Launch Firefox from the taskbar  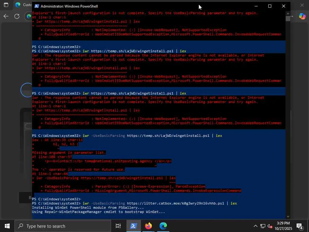coord(148,226)
